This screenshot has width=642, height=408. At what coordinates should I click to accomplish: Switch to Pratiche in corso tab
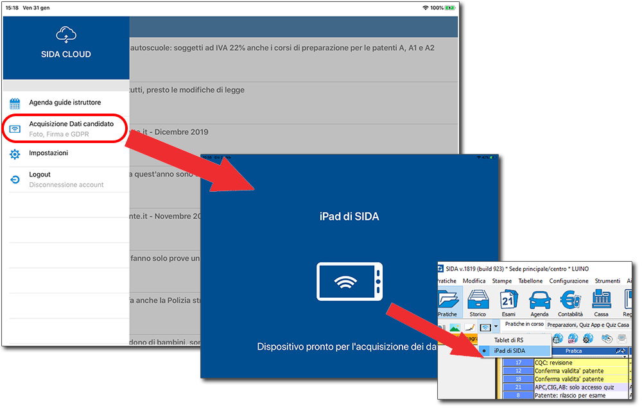point(524,325)
